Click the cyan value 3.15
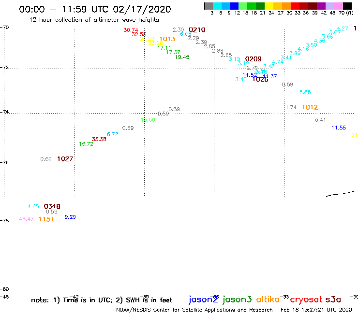 click(235, 59)
